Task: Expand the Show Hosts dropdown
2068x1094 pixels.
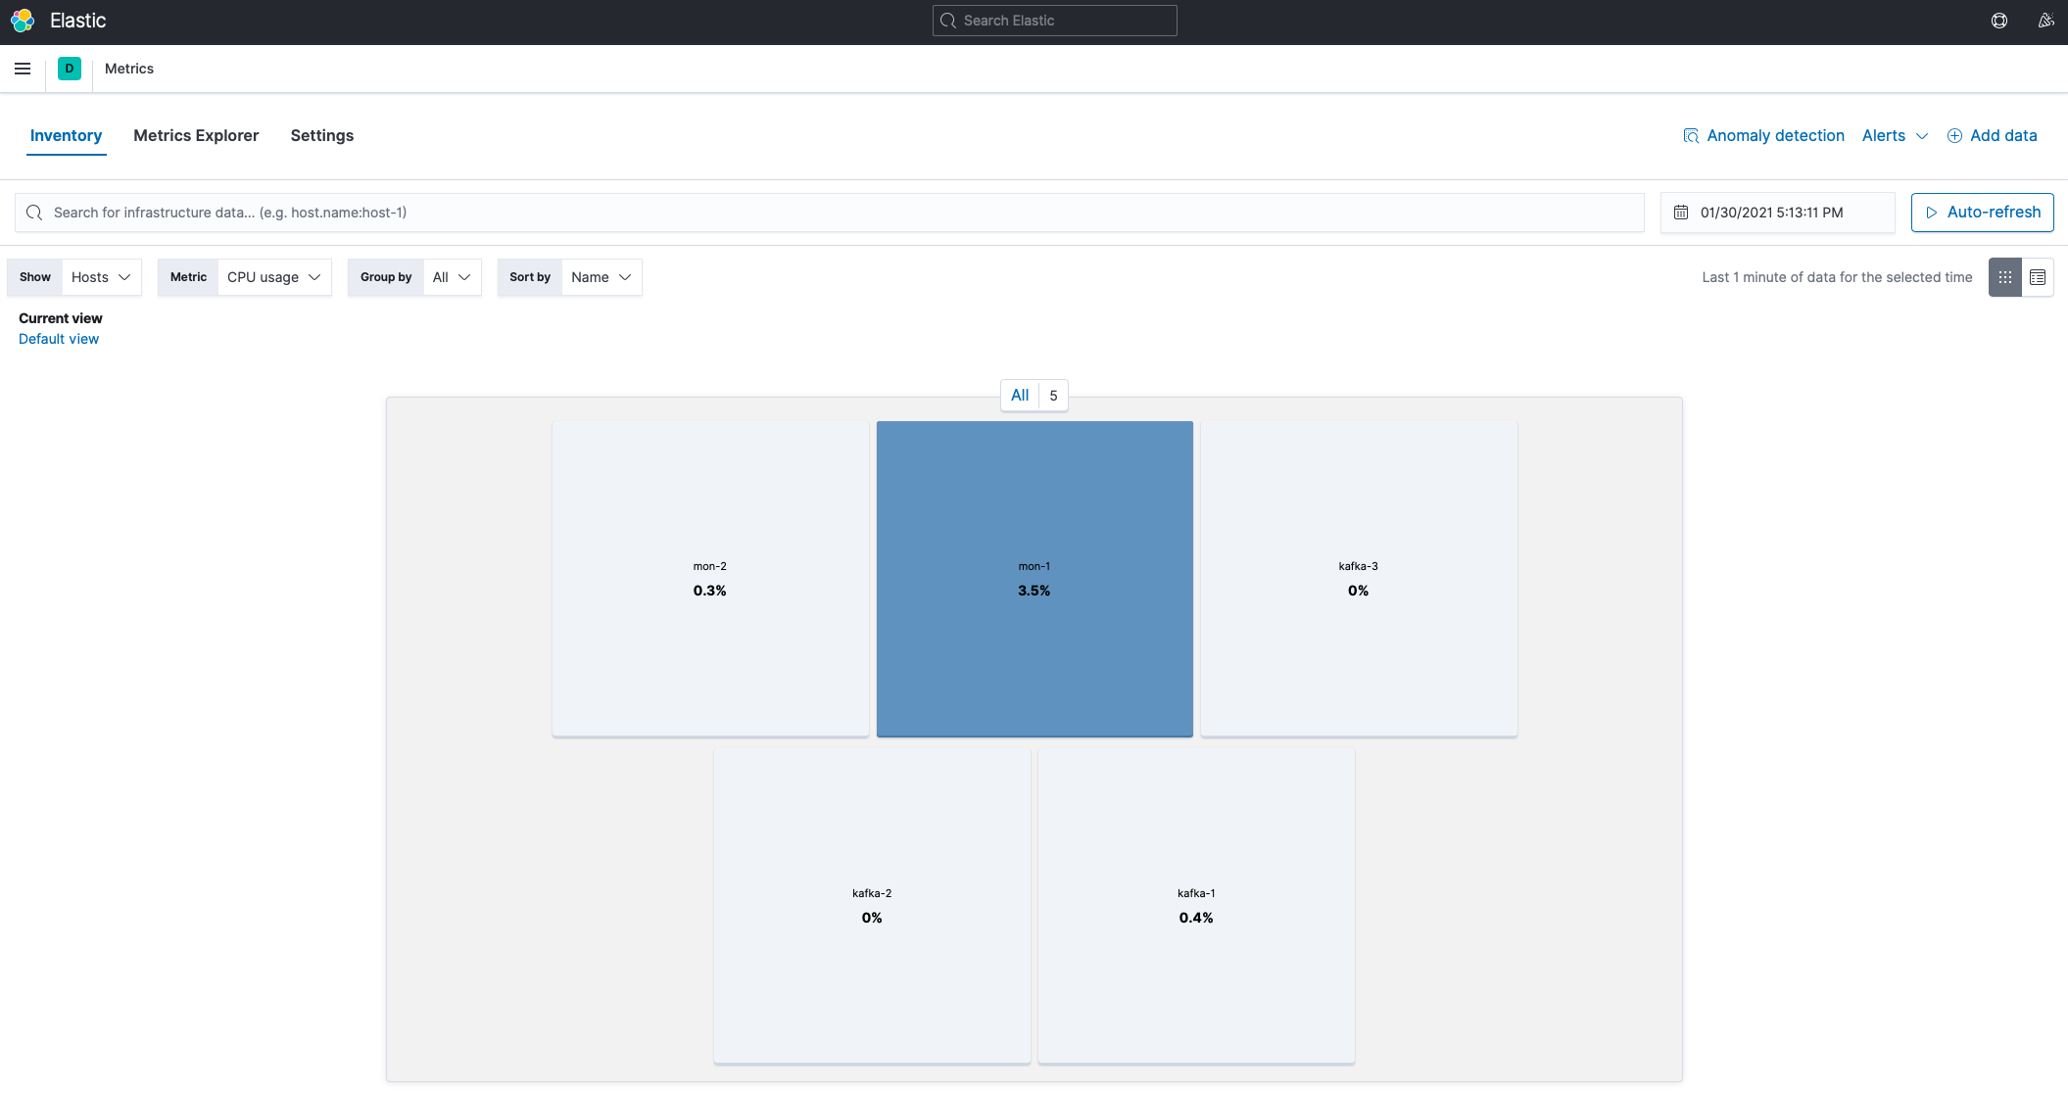Action: (101, 277)
